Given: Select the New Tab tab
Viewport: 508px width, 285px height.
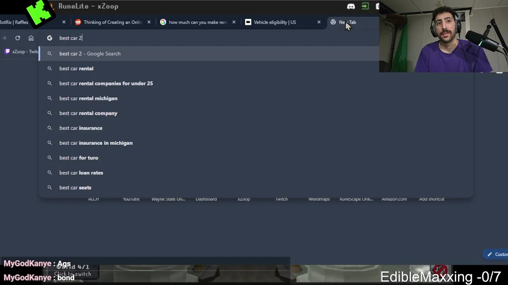Looking at the screenshot, I should [348, 22].
